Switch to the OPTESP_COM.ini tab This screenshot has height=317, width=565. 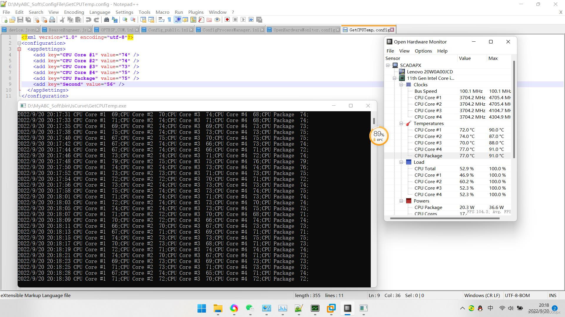point(117,30)
